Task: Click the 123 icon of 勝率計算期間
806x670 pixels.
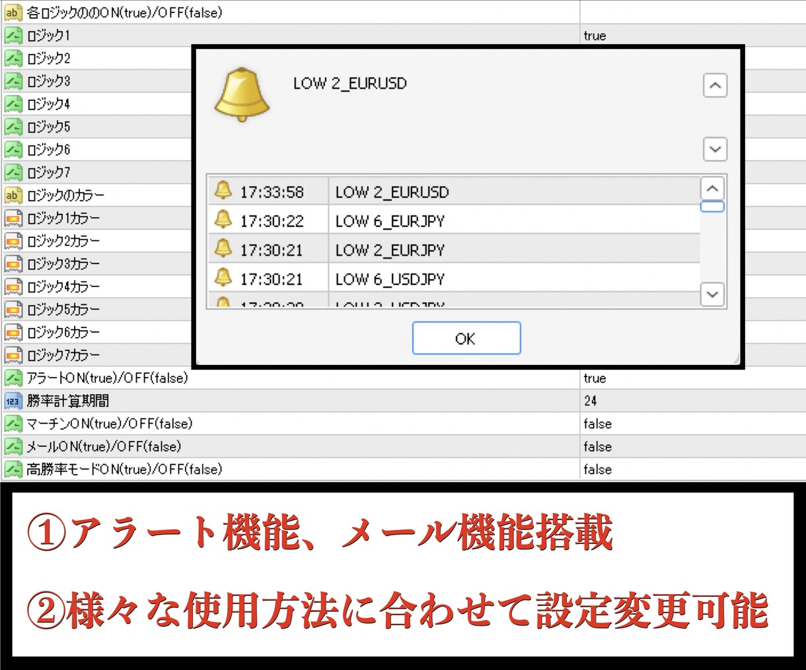Action: pyautogui.click(x=13, y=401)
